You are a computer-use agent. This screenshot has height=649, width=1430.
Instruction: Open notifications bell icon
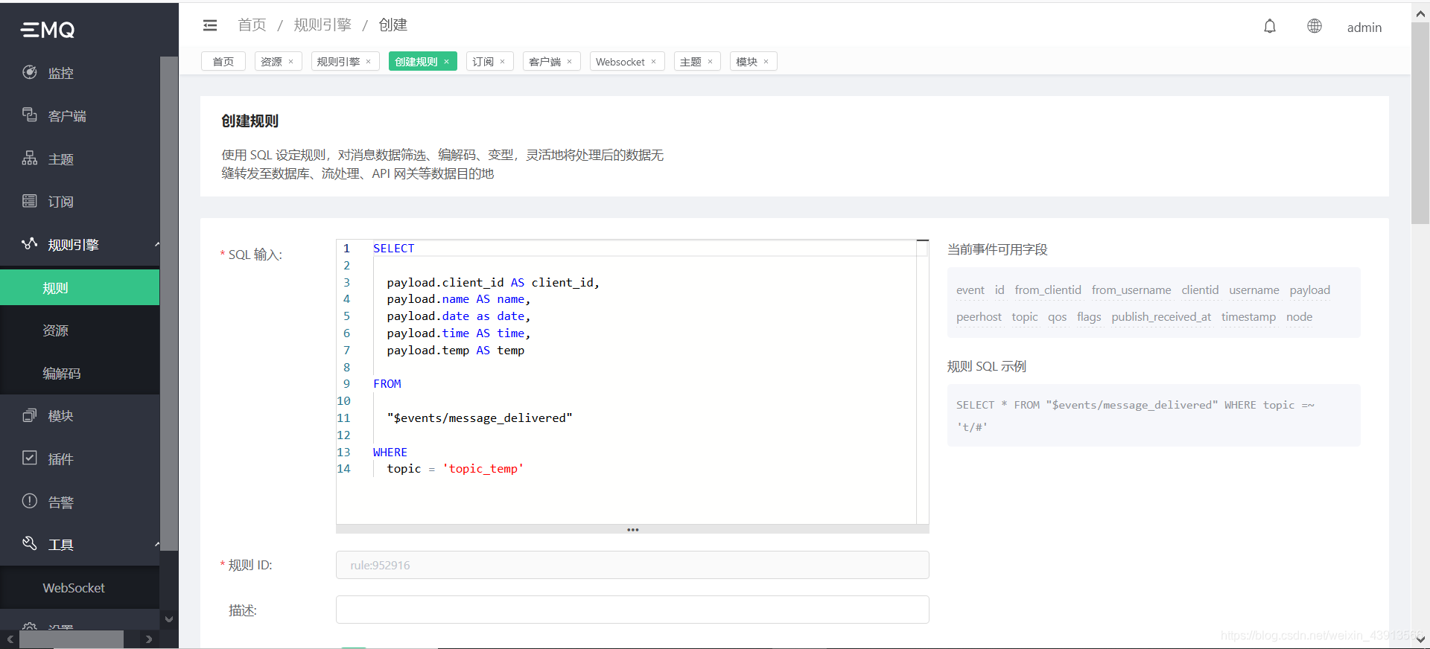[x=1270, y=26]
